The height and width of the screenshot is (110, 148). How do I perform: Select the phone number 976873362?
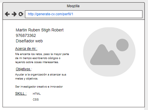26,35
